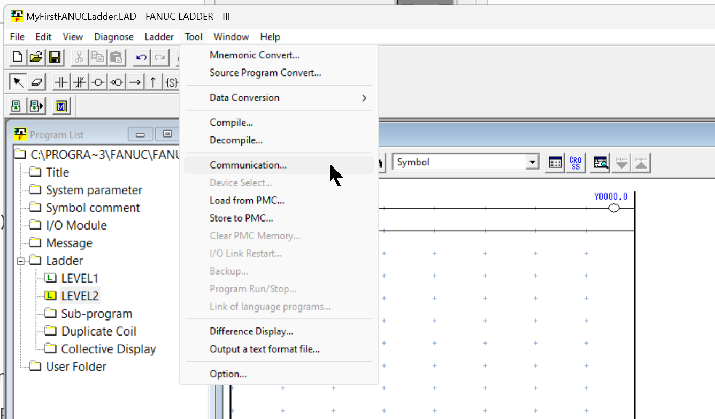Select the normally closed contact tool
Image resolution: width=715 pixels, height=419 pixels.
tap(80, 82)
